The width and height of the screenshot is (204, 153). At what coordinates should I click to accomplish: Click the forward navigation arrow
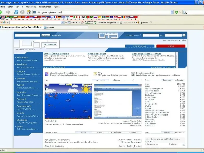[8, 12]
